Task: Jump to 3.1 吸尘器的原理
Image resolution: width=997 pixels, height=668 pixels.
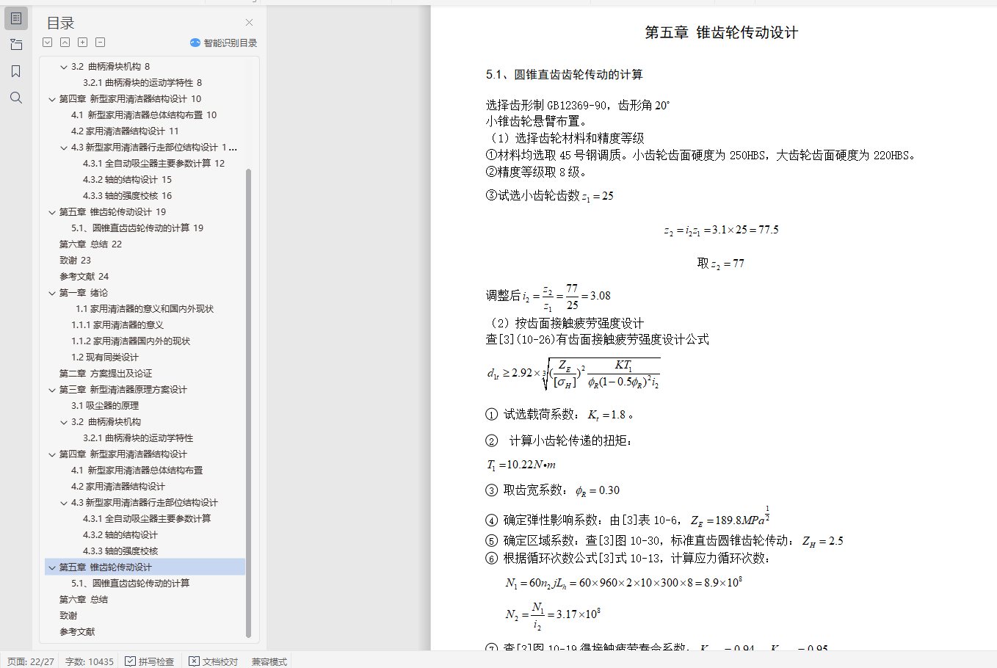Action: tap(104, 406)
